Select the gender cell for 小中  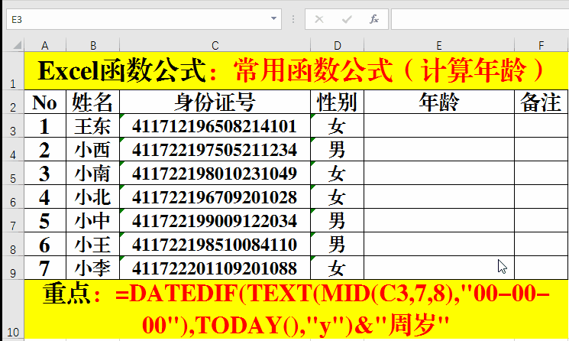(x=337, y=220)
